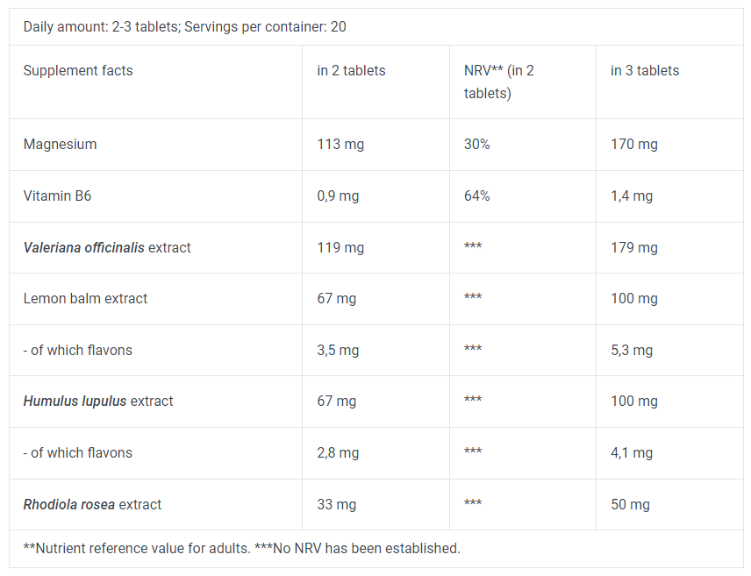This screenshot has width=751, height=576.
Task: Select the 3,5 mg flavons value
Action: tap(338, 350)
